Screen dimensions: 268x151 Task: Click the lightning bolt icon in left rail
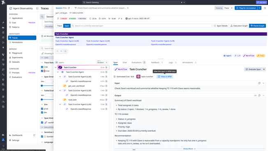(3, 47)
